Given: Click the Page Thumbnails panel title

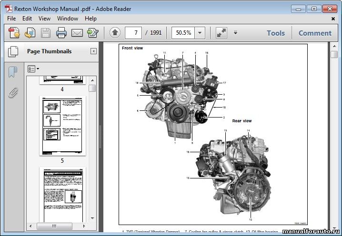Looking at the screenshot, I should click(x=49, y=51).
